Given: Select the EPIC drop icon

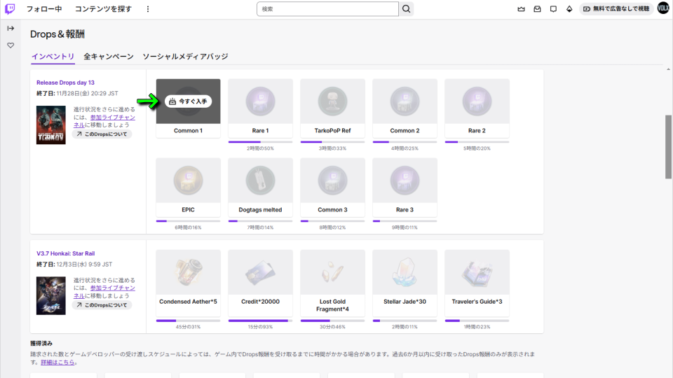Looking at the screenshot, I should point(189,181).
